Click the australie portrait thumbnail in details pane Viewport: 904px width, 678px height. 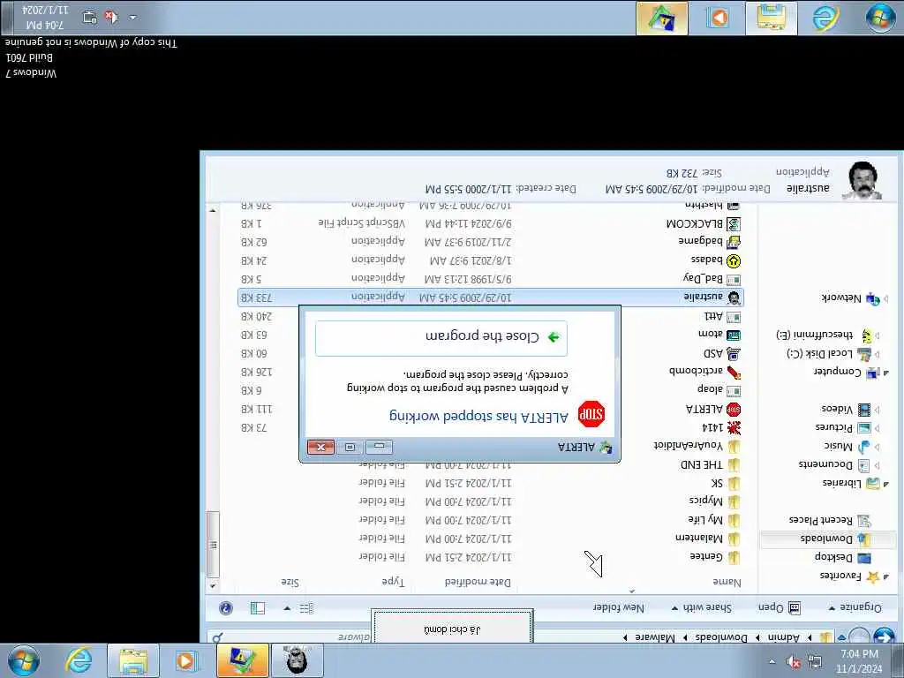click(862, 180)
